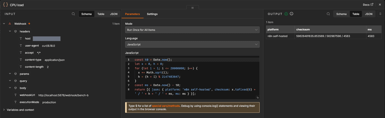385x118 pixels.
Task: Click the params object cube icon
Action: pyautogui.click(x=15, y=74)
